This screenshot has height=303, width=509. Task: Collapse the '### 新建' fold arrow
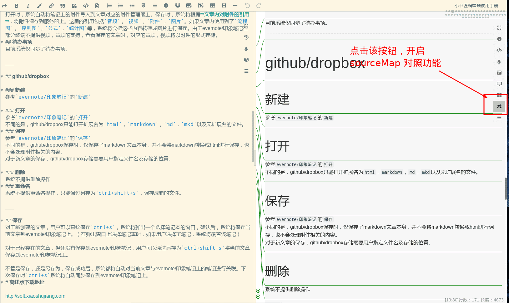click(x=2, y=90)
